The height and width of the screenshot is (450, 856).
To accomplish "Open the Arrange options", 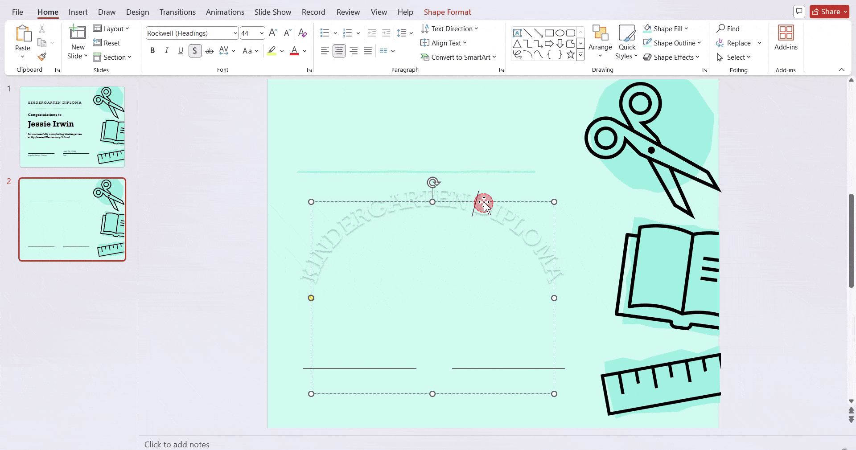I will [600, 42].
